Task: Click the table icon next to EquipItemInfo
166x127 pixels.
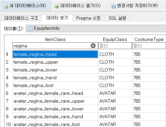Action: (30, 28)
